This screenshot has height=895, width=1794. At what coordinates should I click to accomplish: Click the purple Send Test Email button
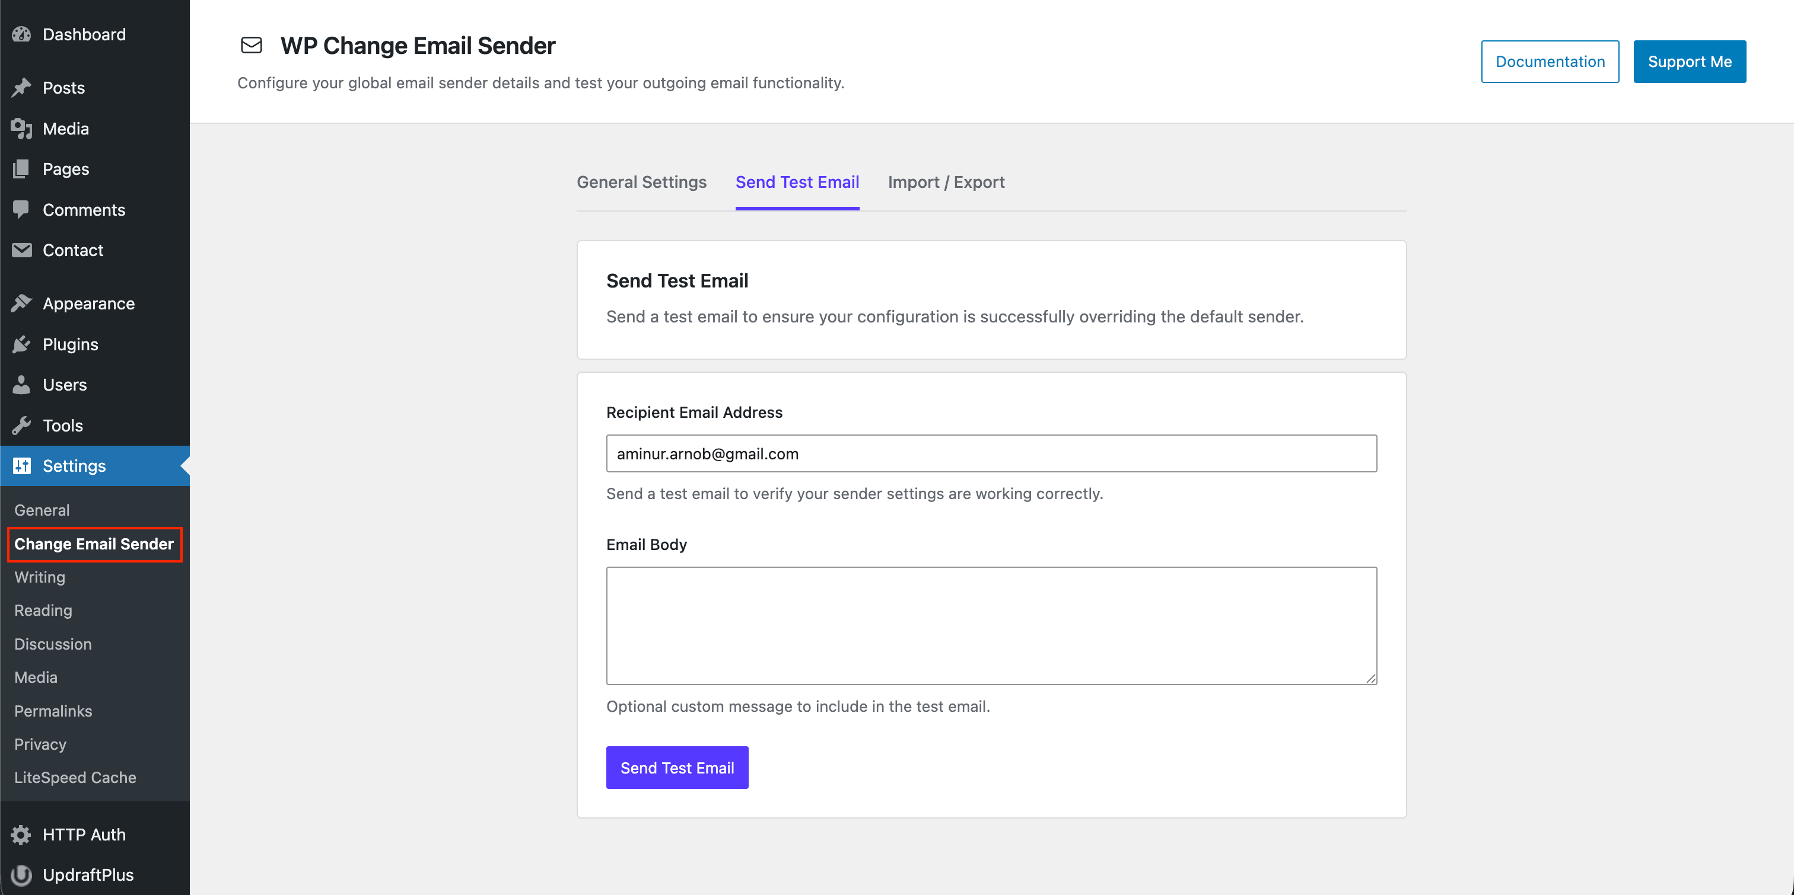tap(677, 768)
